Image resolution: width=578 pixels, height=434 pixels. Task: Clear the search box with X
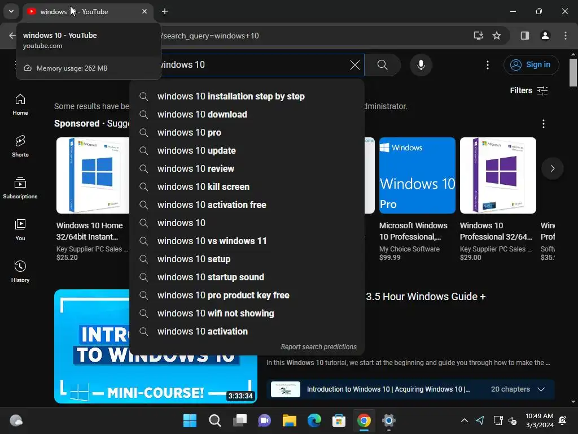point(354,65)
